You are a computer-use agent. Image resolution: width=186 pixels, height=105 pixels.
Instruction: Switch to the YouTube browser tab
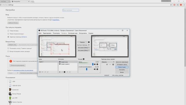[5, 1]
